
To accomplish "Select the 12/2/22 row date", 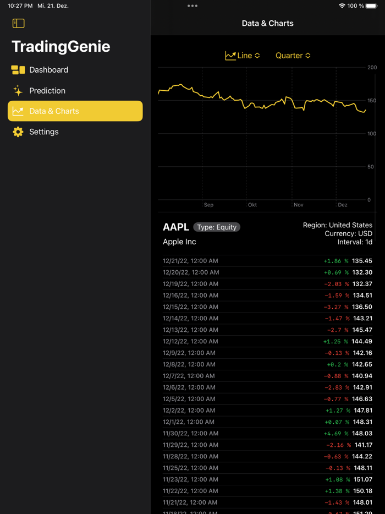I will [x=189, y=410].
